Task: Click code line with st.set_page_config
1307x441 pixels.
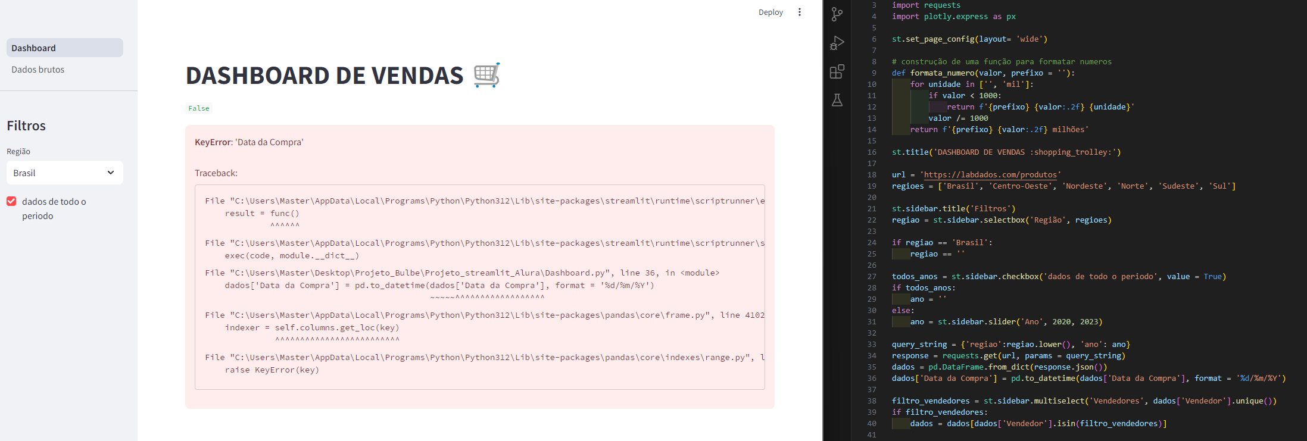Action: 969,39
